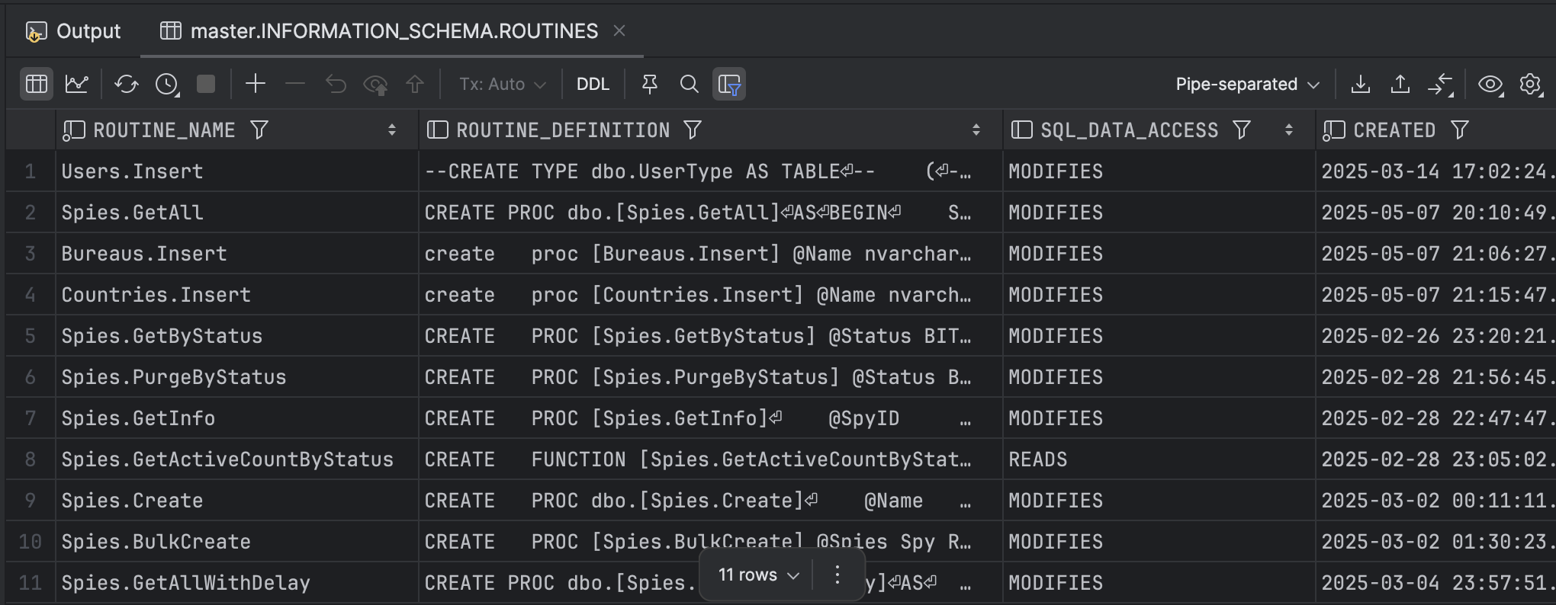The width and height of the screenshot is (1556, 605).
Task: Select the master.INFORMATION_SCHEMA.ROUTINES tab
Action: [x=394, y=31]
